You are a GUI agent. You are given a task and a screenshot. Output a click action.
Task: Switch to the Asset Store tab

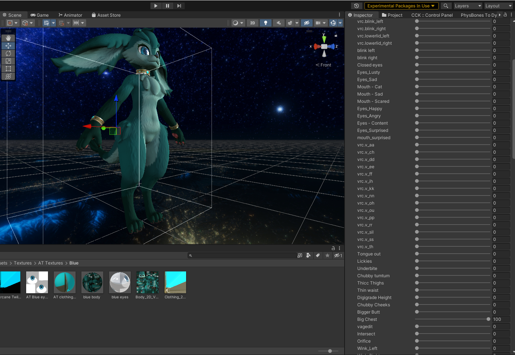[106, 15]
